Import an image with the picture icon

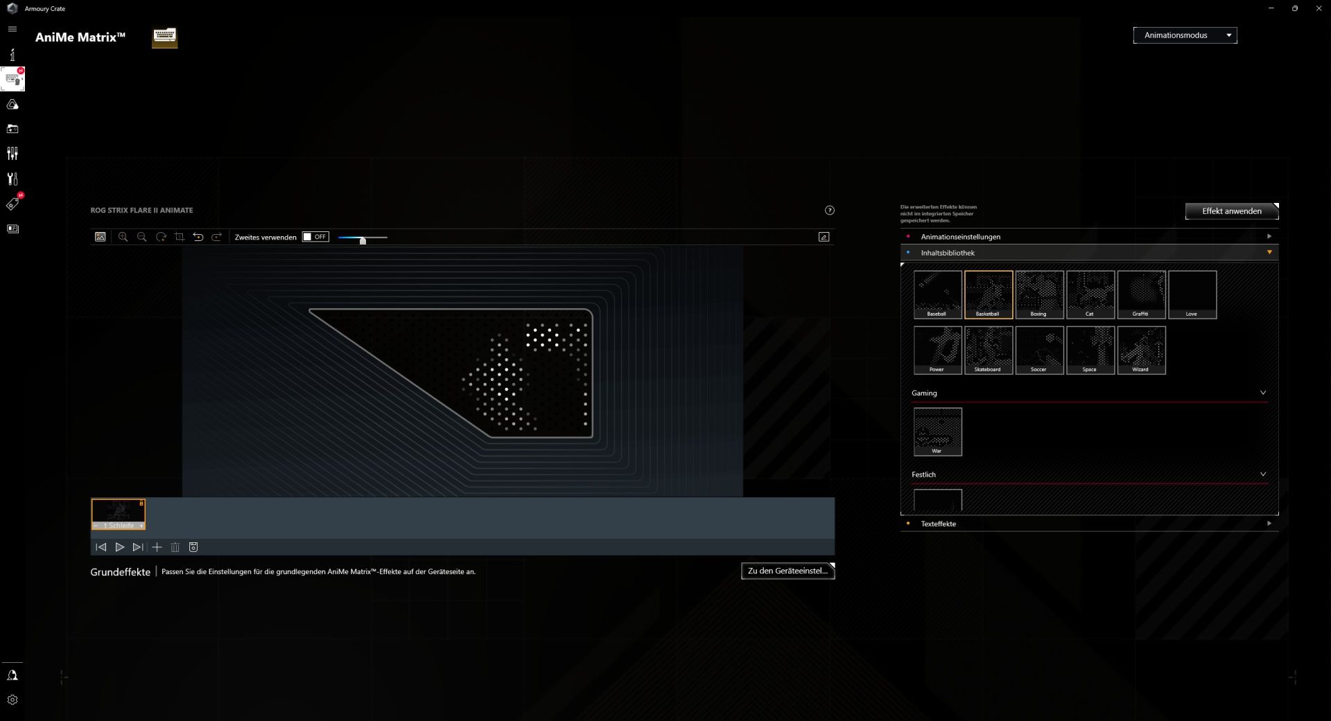(x=101, y=237)
